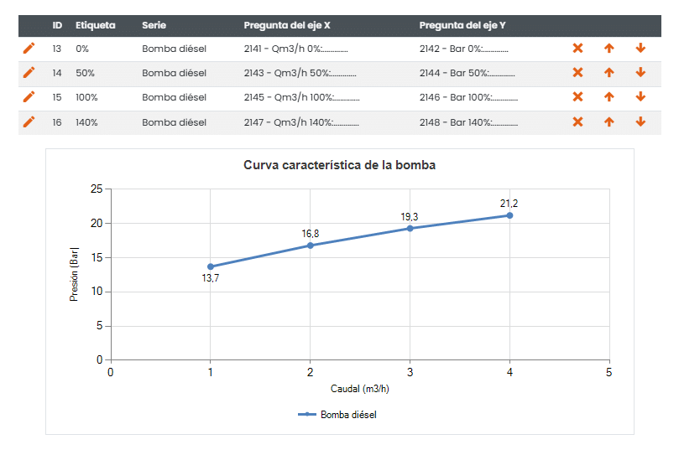679x455 pixels.
Task: Edit the 0% row with pencil icon
Action: pos(29,49)
